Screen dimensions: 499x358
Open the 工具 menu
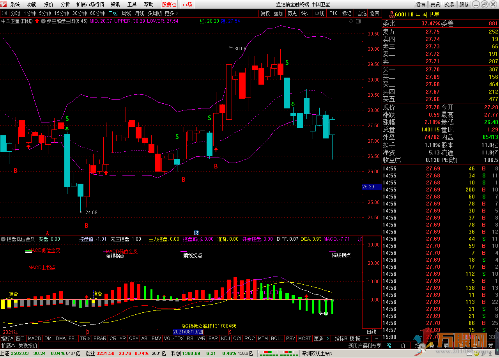132,4
